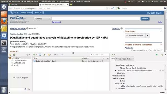Click the zotero status bar label
The height and width of the screenshot is (94, 167).
pyautogui.click(x=162, y=92)
